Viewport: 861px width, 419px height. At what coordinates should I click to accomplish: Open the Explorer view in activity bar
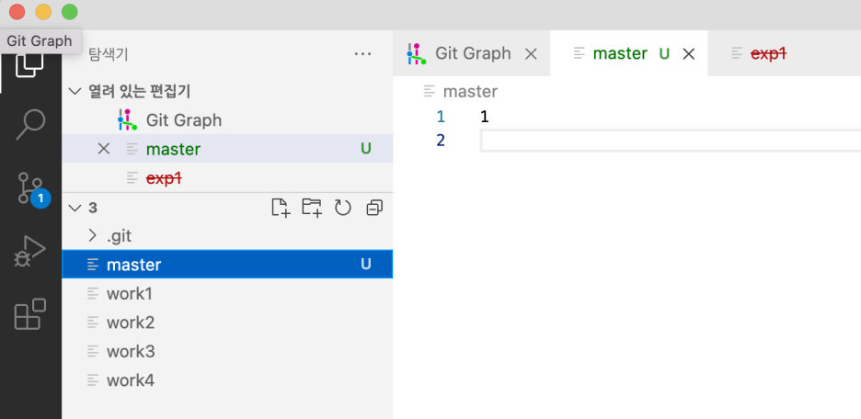click(x=29, y=65)
